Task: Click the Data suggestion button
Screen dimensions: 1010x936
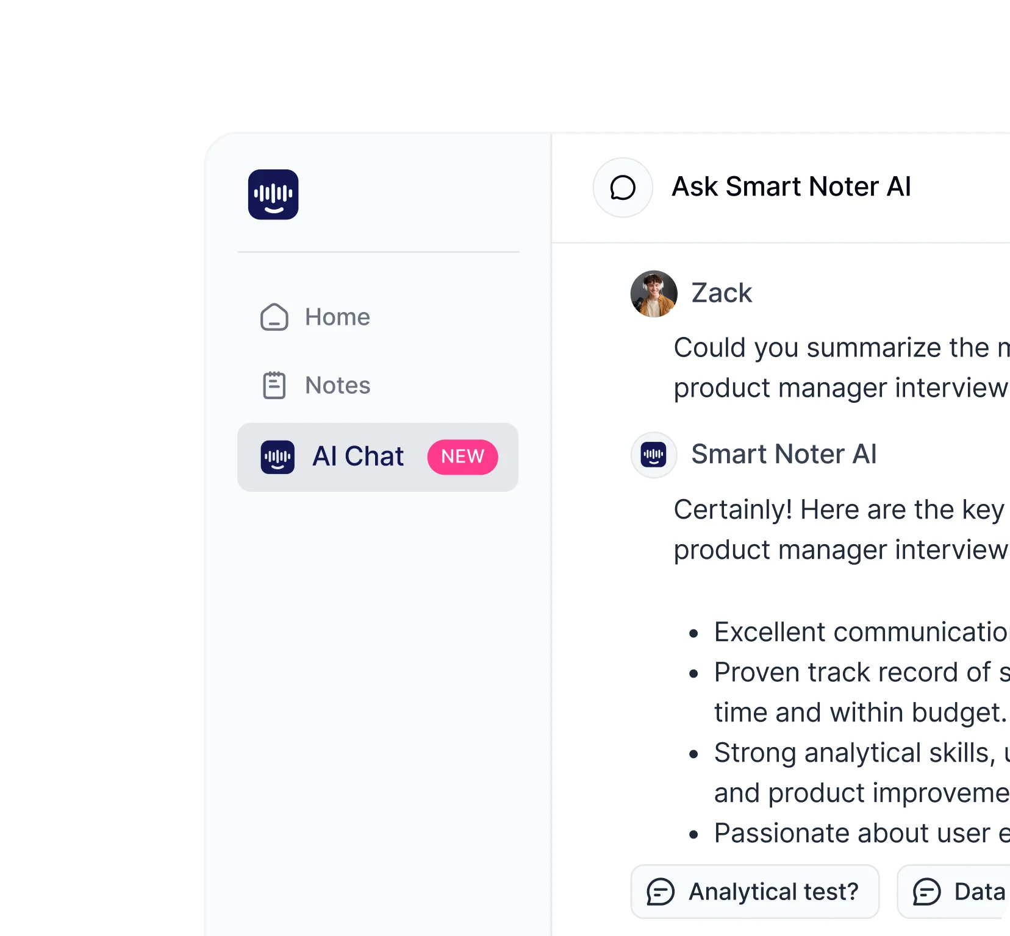Action: [954, 892]
